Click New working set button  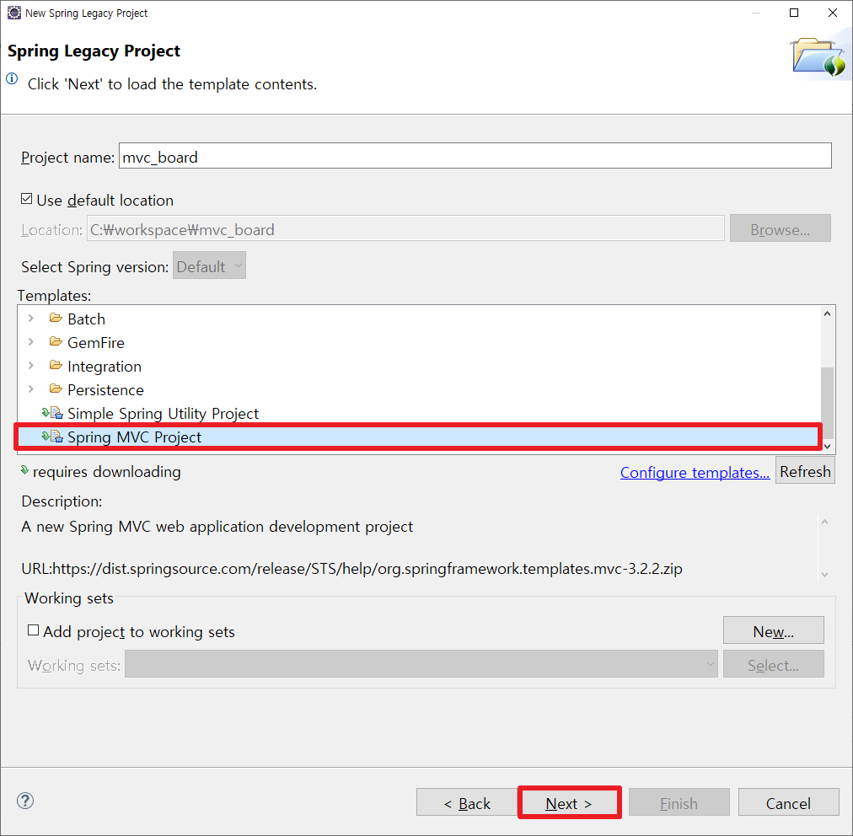click(774, 631)
